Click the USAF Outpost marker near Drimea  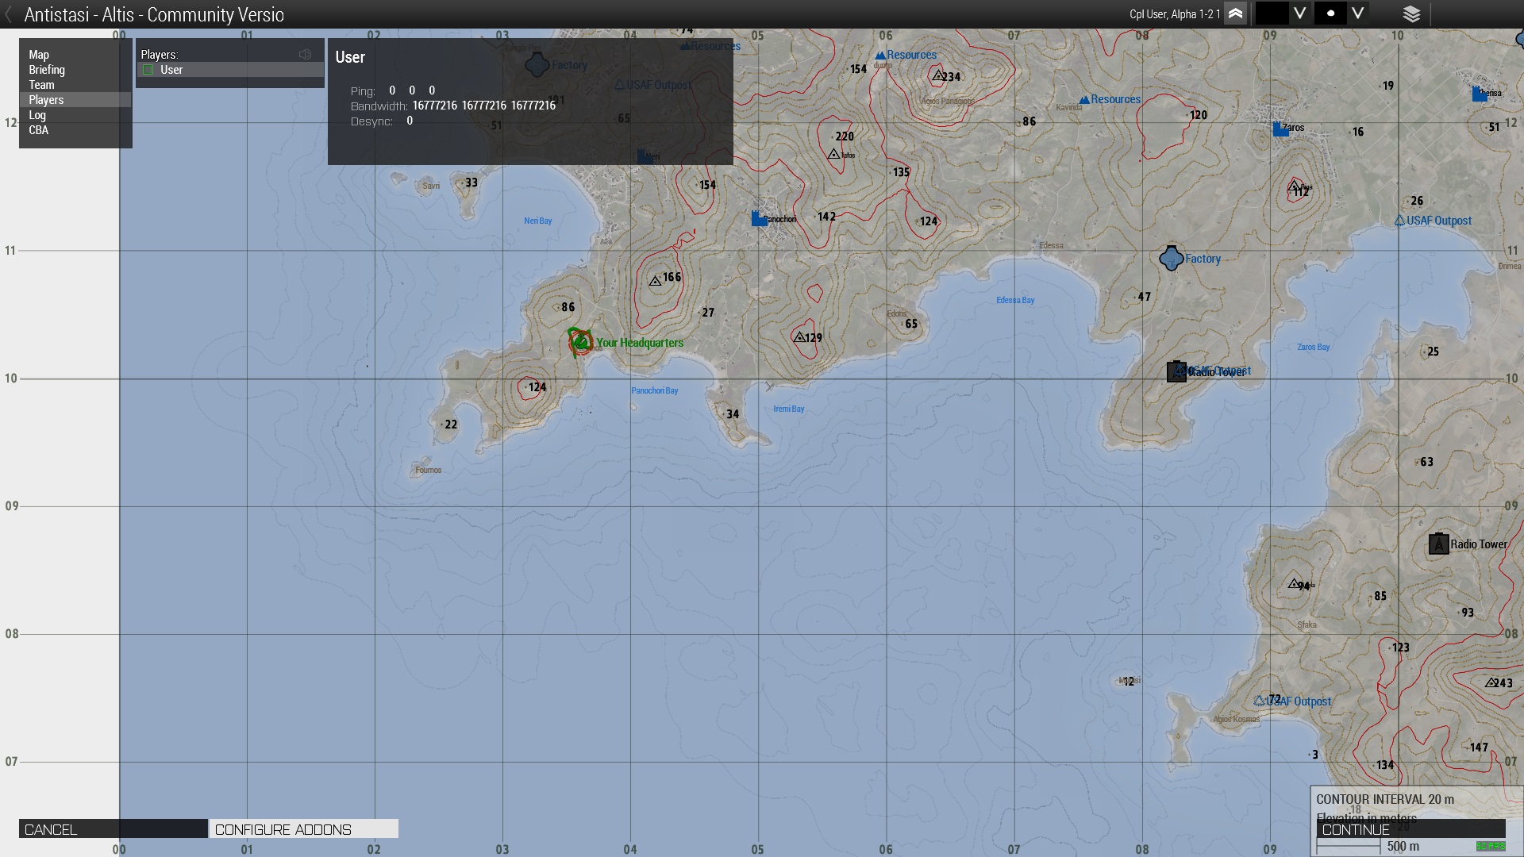pos(1399,221)
